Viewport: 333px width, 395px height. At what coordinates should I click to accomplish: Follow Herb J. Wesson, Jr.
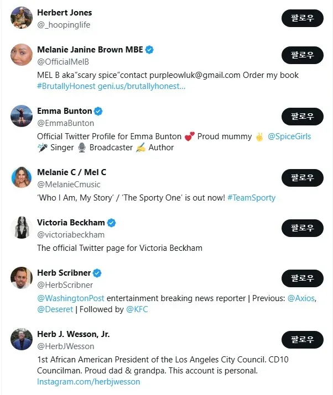tap(302, 340)
